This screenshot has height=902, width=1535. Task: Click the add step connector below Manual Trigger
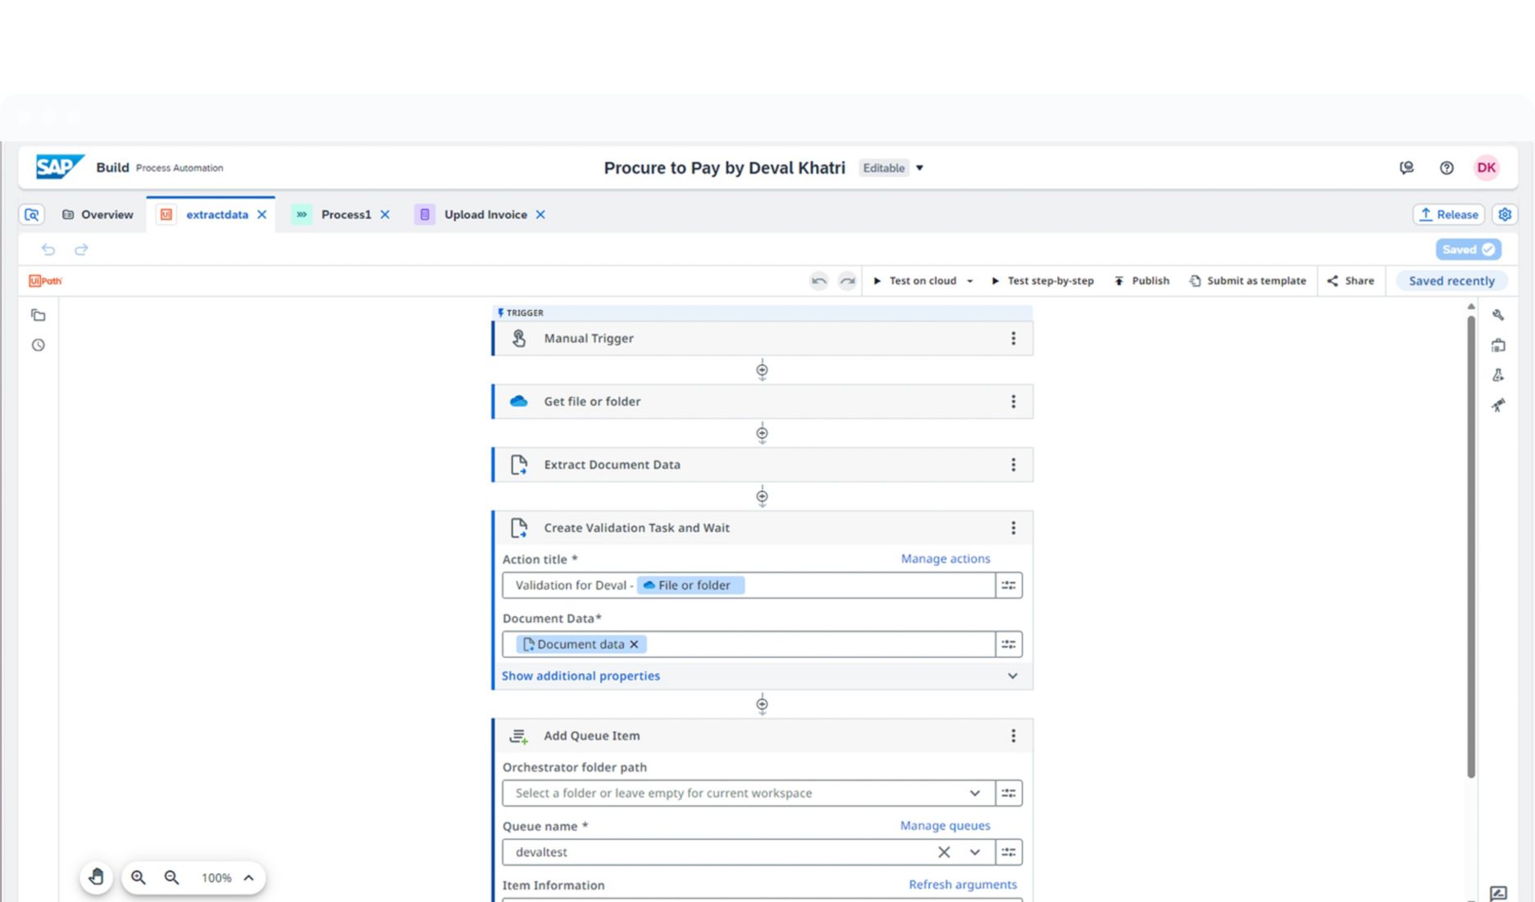point(762,371)
